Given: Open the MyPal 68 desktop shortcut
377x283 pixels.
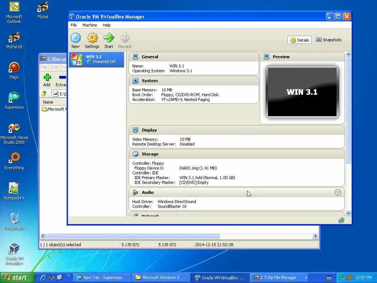Looking at the screenshot, I should pyautogui.click(x=14, y=41).
